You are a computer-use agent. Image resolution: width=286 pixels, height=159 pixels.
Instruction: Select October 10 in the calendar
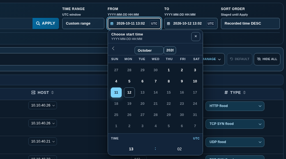click(x=195, y=81)
